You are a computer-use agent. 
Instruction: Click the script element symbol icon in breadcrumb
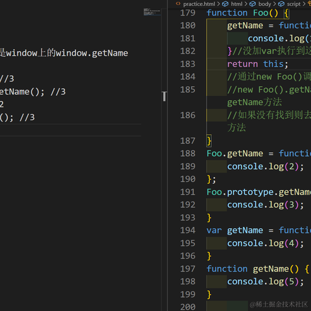[281, 4]
